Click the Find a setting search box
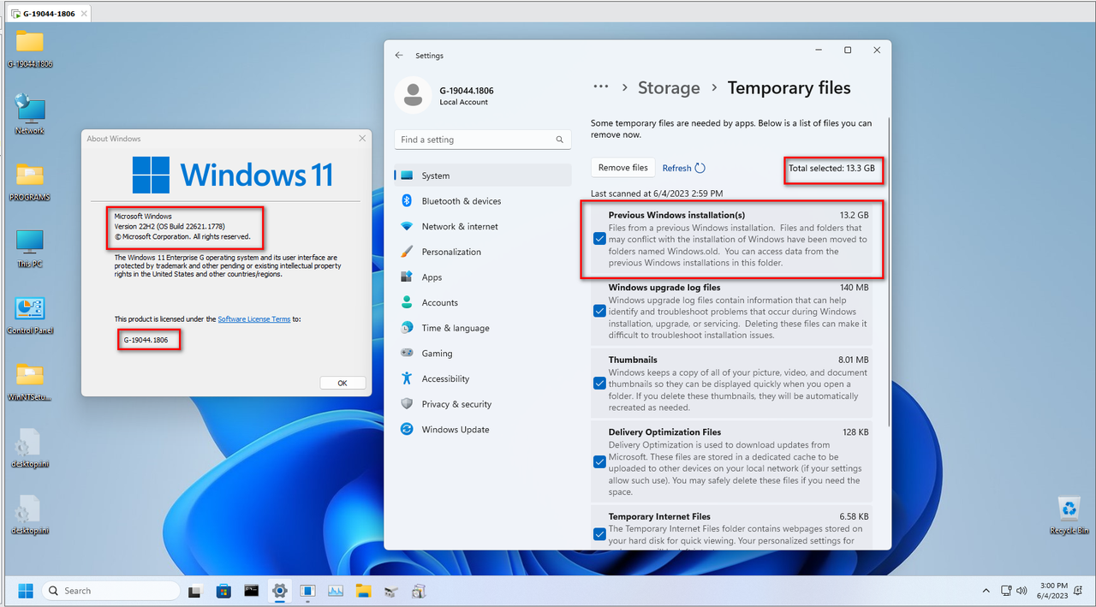This screenshot has height=607, width=1096. [x=483, y=140]
